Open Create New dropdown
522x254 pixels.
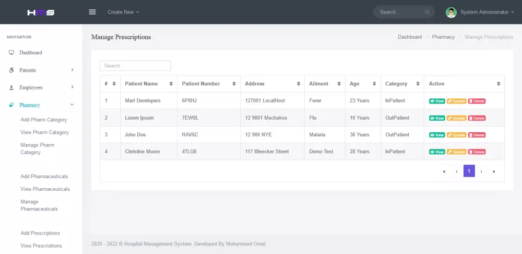tap(123, 12)
